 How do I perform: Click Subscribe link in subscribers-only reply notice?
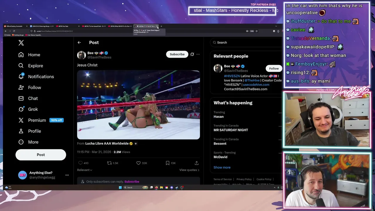pos(132,182)
